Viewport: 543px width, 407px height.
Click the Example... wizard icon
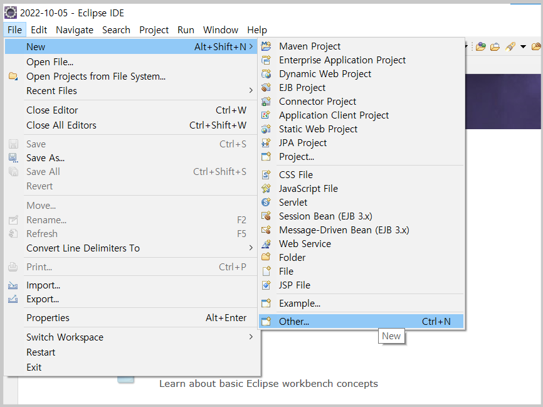click(x=266, y=304)
